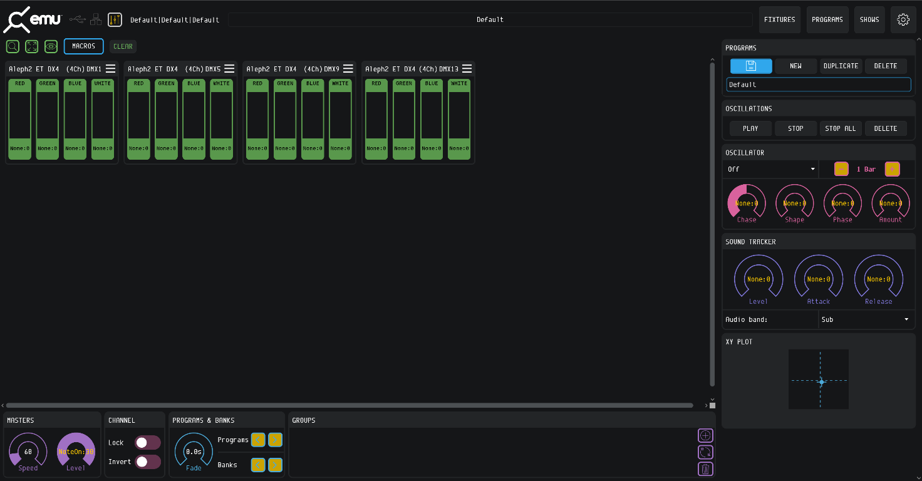Viewport: 922px width, 481px height.
Task: Click the Masters Speed knob
Action: [x=28, y=450]
